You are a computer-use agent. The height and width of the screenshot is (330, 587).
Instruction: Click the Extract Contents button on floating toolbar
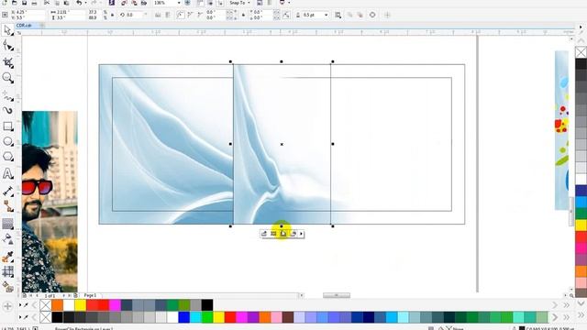coord(283,234)
